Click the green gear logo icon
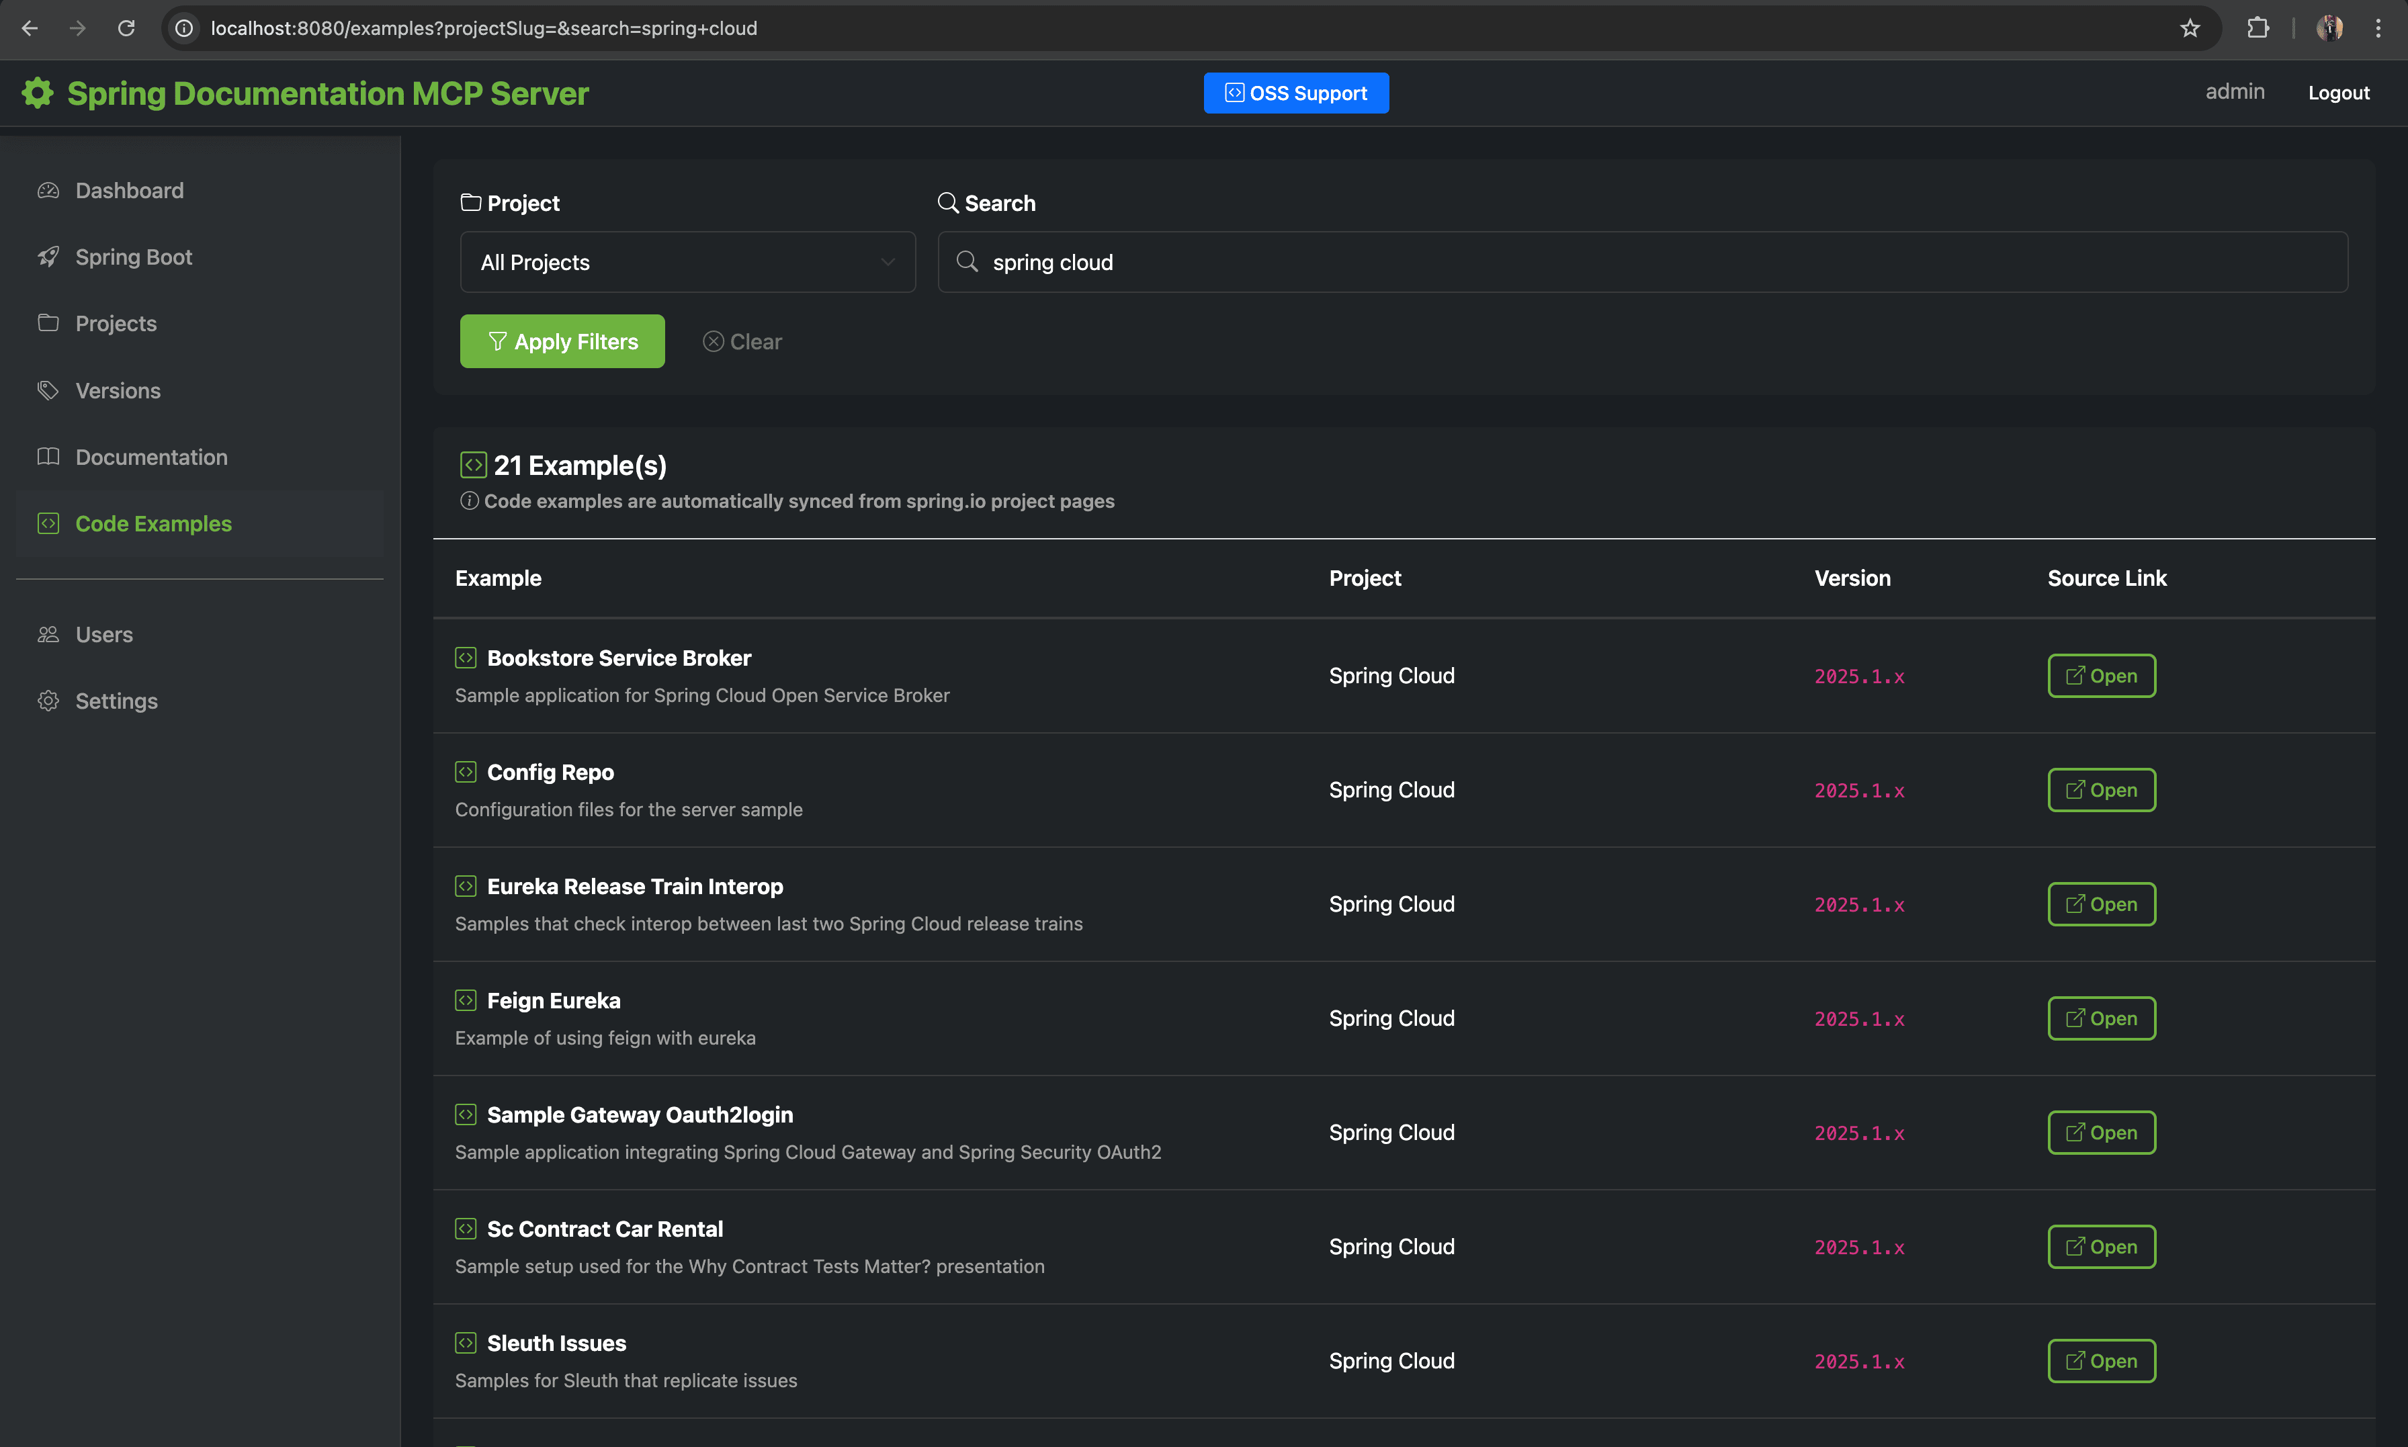Viewport: 2408px width, 1447px height. [38, 93]
